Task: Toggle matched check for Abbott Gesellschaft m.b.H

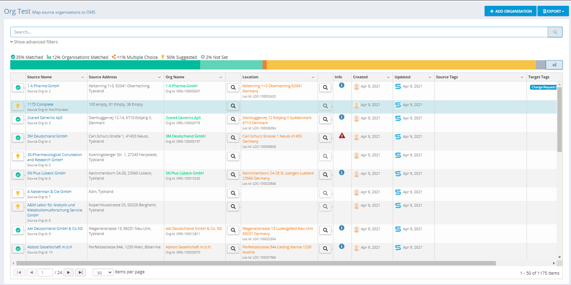Action: tap(18, 248)
